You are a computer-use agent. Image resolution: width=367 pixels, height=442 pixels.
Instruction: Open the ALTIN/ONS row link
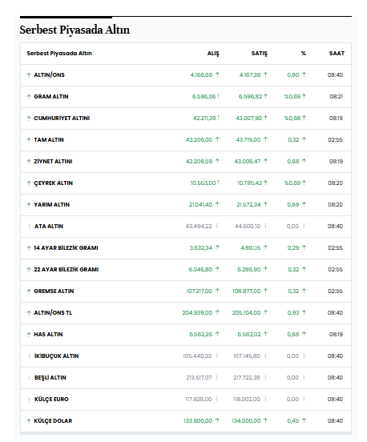pyautogui.click(x=49, y=75)
